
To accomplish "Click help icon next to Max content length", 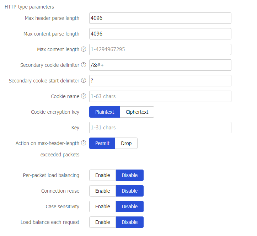I will tap(84, 49).
